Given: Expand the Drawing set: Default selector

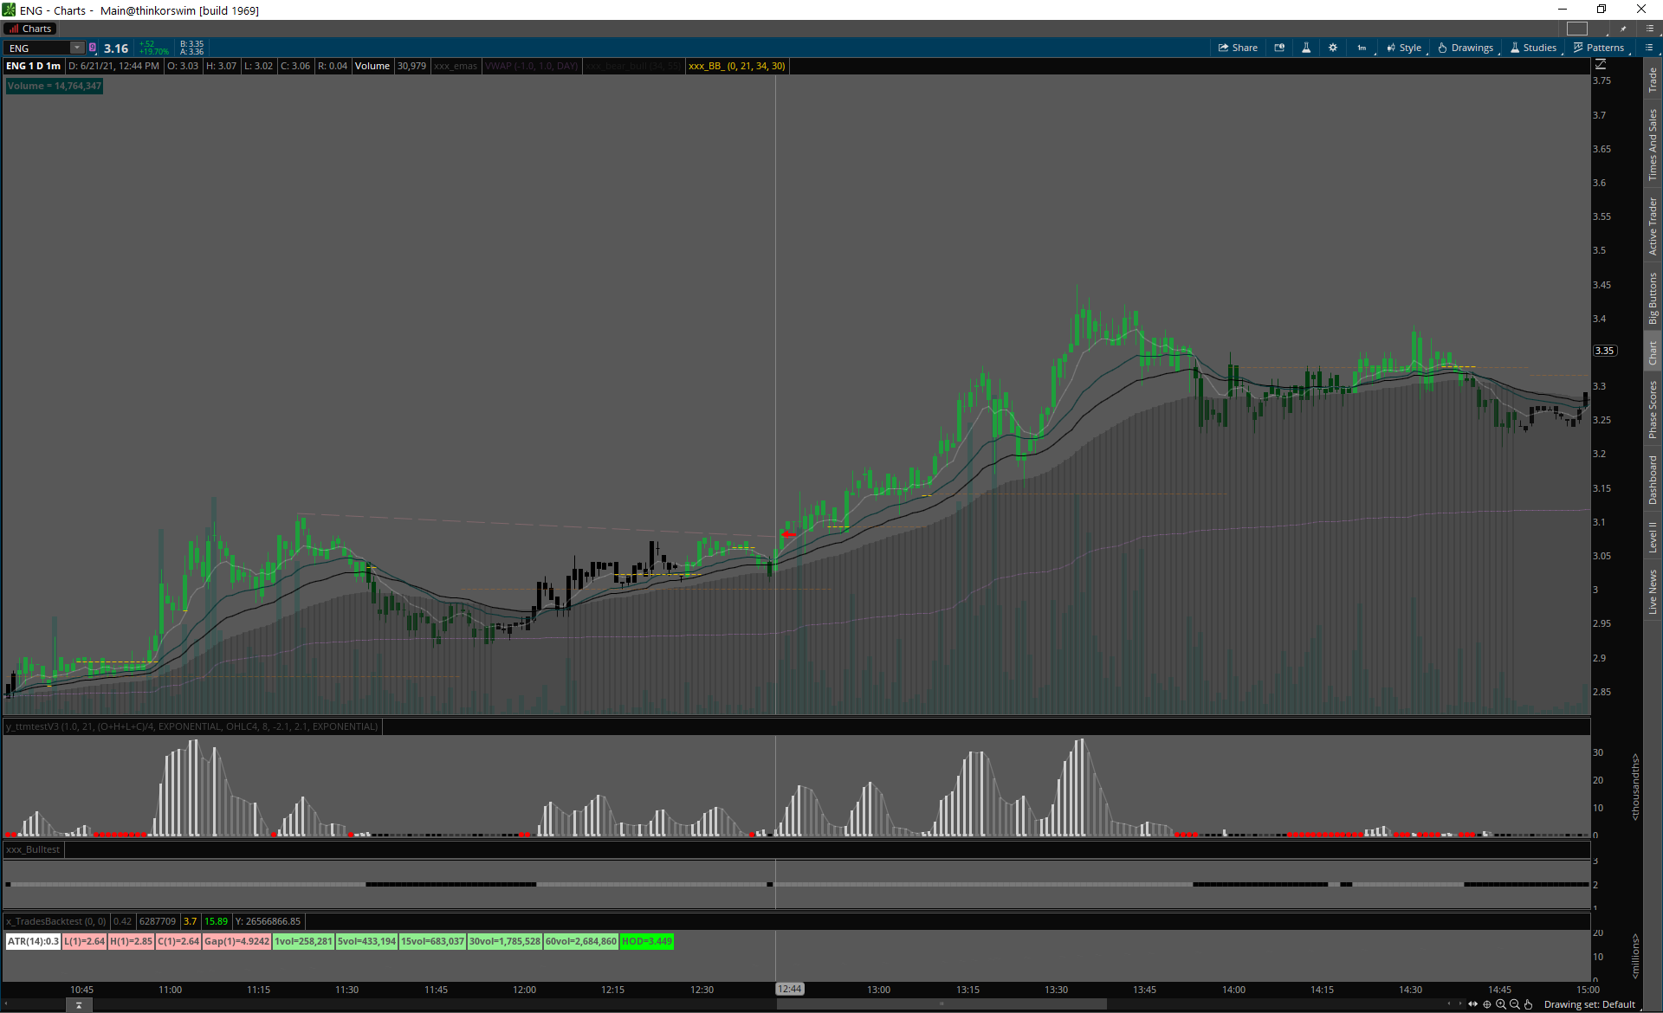Looking at the screenshot, I should click(1589, 1004).
